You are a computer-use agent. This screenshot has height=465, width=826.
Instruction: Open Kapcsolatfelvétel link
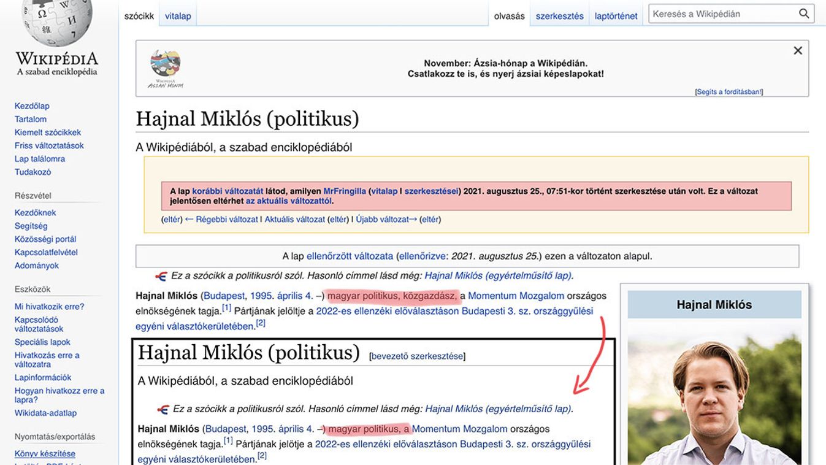click(x=46, y=252)
